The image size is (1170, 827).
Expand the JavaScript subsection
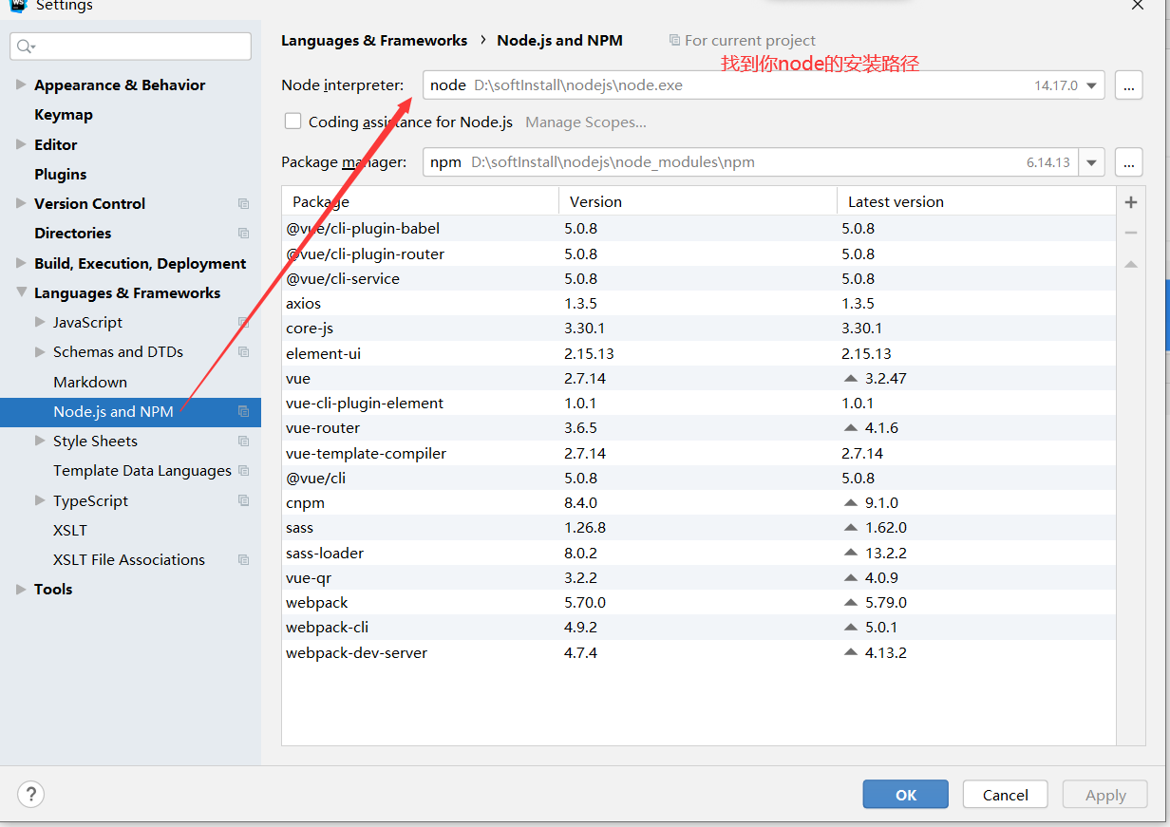(x=40, y=322)
